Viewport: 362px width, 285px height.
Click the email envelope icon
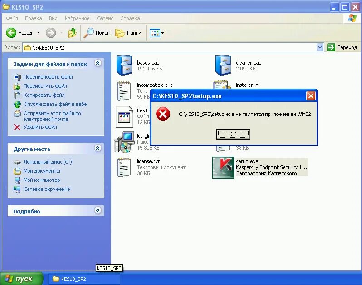(x=17, y=114)
